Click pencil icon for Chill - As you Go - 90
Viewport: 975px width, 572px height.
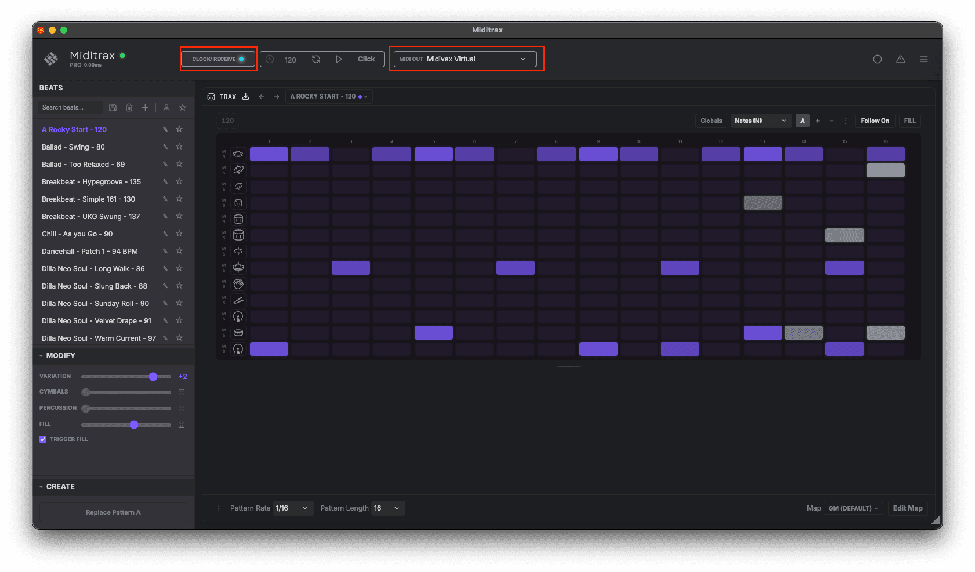(x=165, y=234)
